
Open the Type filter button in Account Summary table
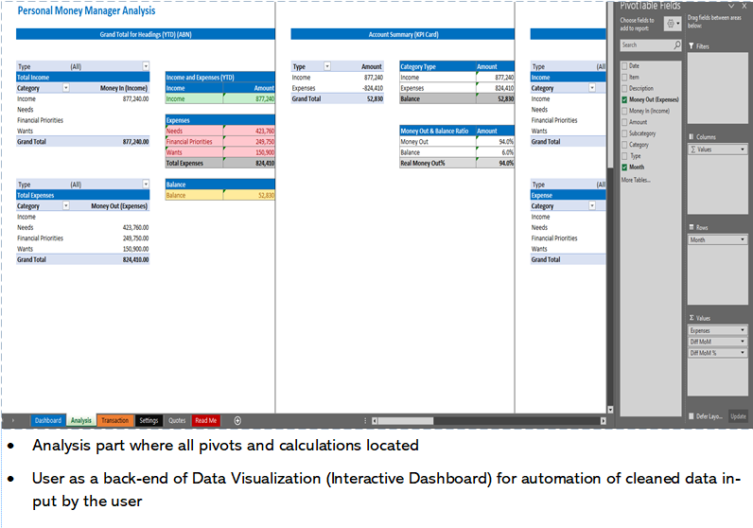coord(327,67)
